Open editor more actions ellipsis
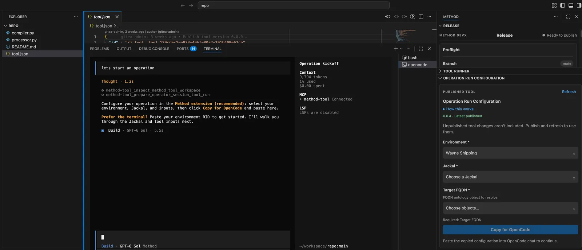 (x=429, y=17)
